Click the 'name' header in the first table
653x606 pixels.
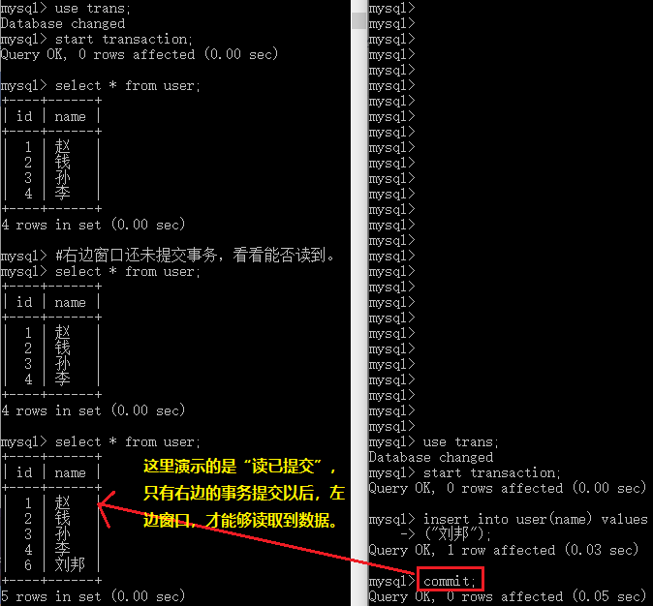(x=70, y=116)
